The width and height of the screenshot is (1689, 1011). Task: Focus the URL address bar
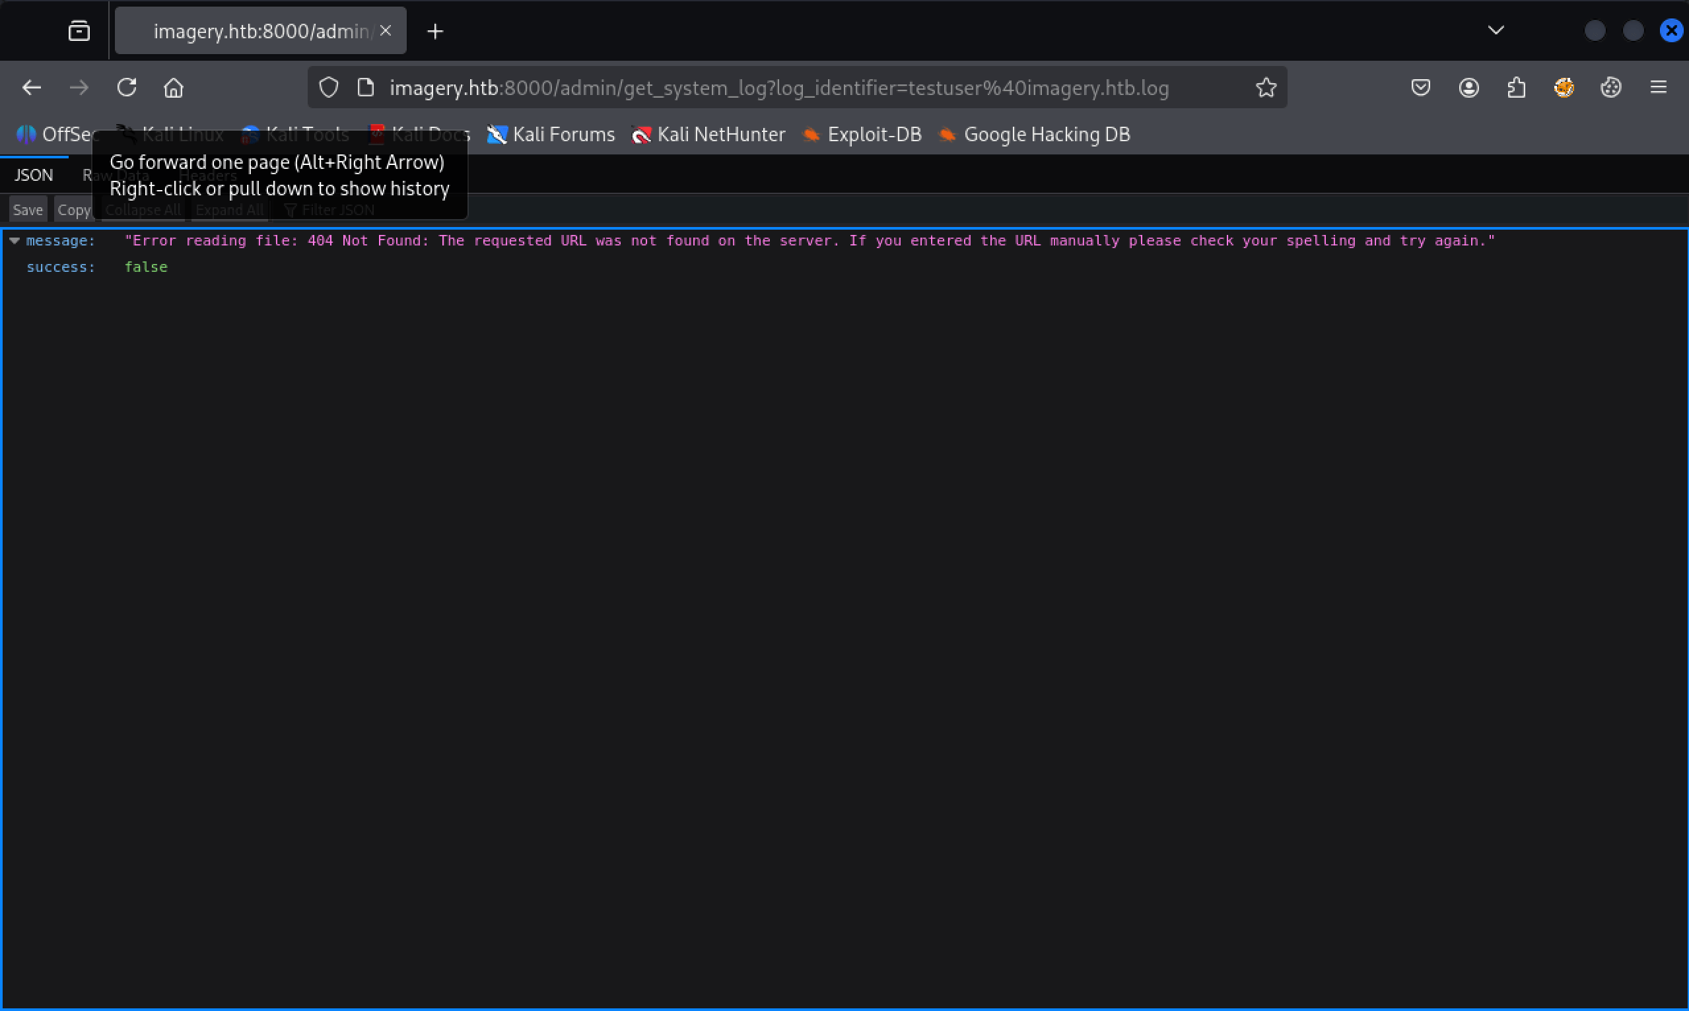(x=779, y=88)
